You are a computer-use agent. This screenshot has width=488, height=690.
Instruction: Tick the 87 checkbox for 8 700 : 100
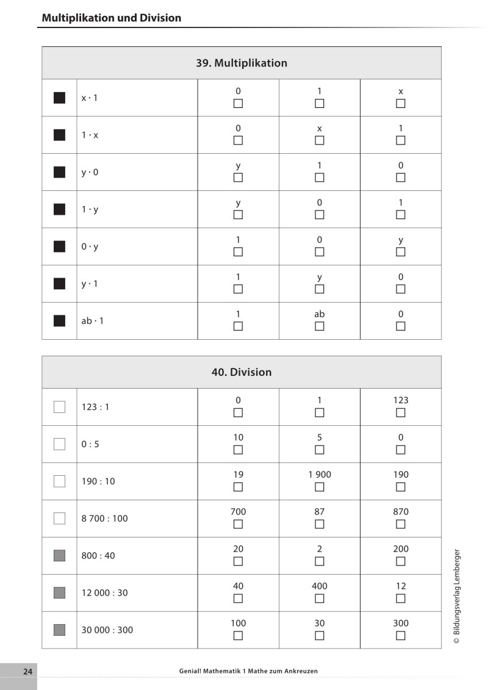pyautogui.click(x=319, y=524)
